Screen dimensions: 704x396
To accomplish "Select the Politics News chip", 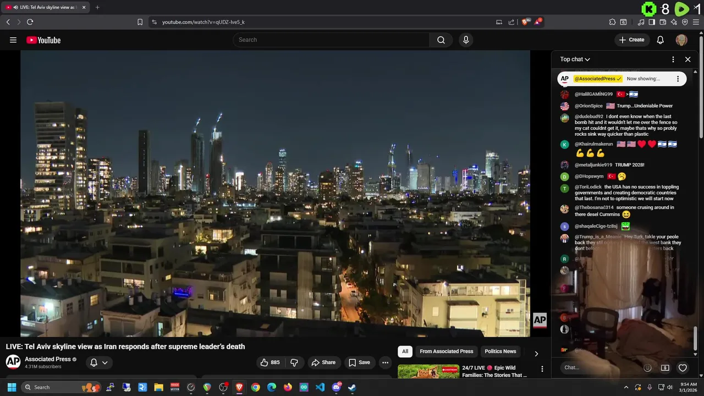I will click(x=501, y=351).
